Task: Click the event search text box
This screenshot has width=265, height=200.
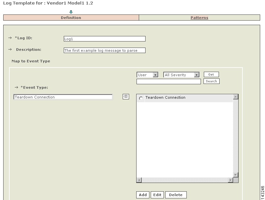Action: click(x=169, y=82)
